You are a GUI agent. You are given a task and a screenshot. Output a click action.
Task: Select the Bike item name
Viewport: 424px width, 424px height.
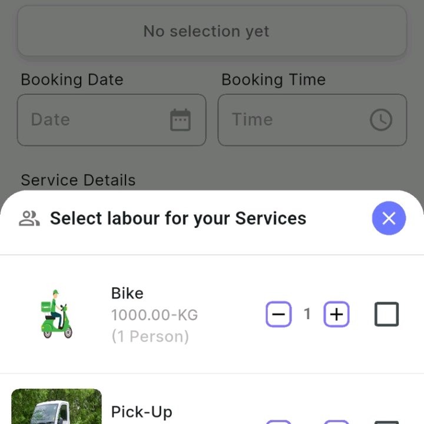pos(127,293)
